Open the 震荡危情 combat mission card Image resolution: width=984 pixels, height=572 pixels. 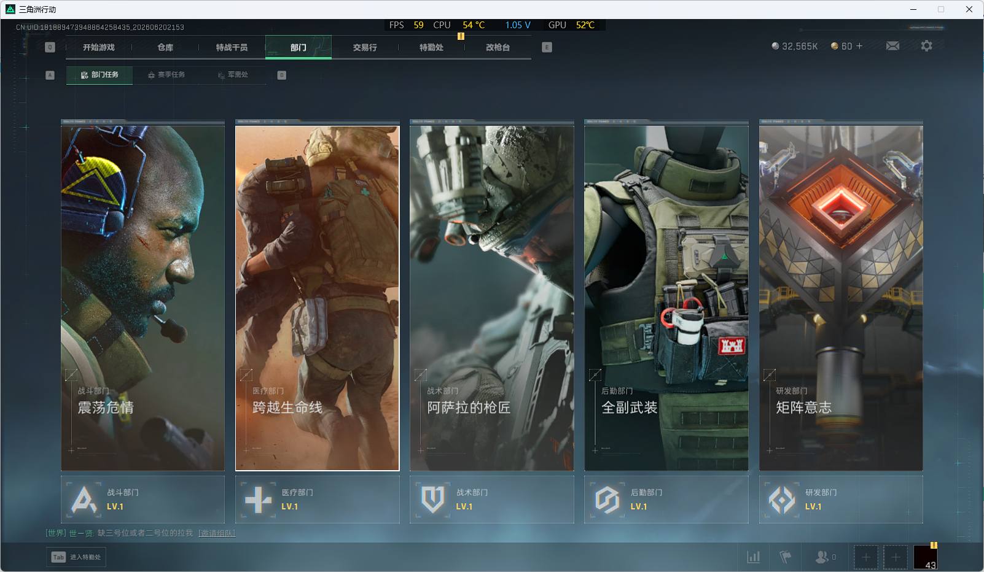click(143, 298)
